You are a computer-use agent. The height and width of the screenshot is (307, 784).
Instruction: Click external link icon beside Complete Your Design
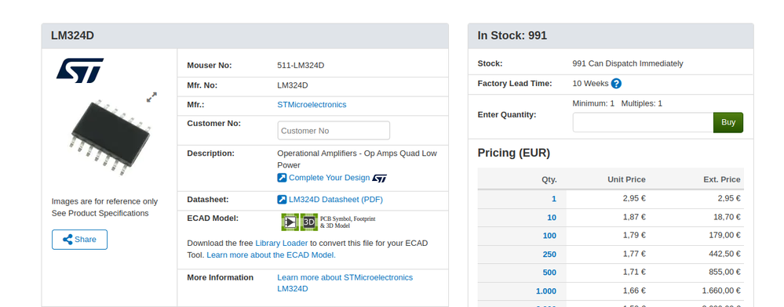pyautogui.click(x=282, y=178)
